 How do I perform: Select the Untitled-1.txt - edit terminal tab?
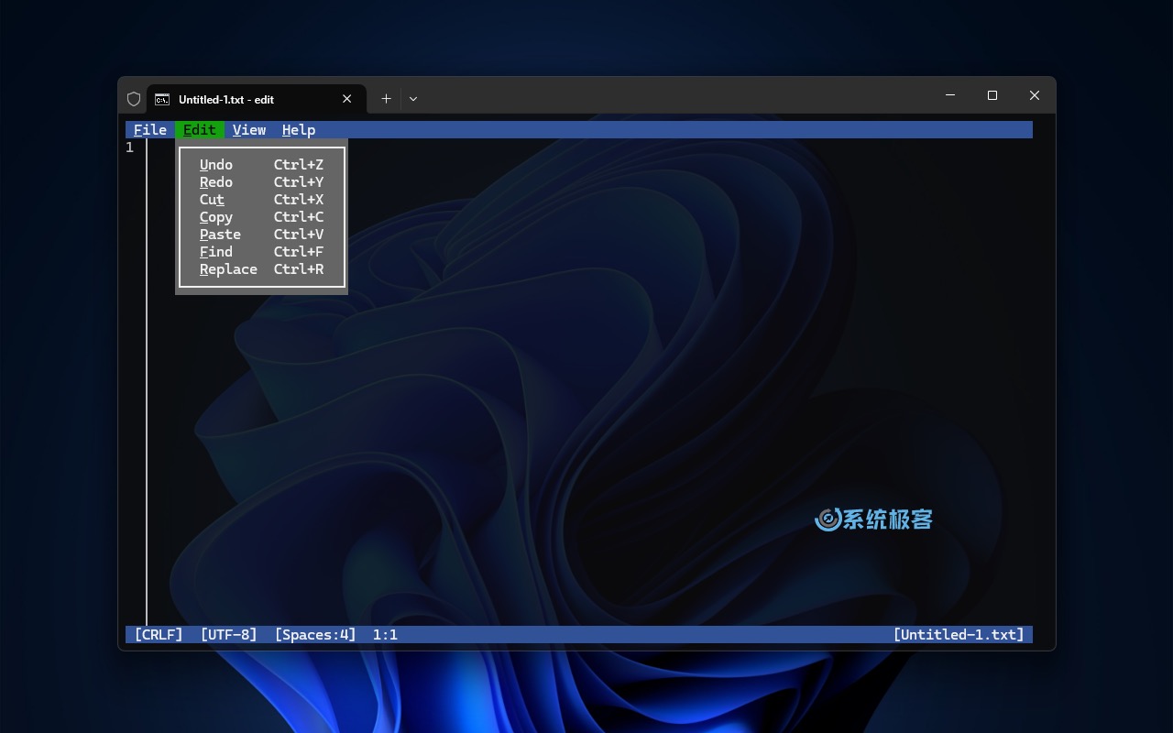(x=257, y=99)
